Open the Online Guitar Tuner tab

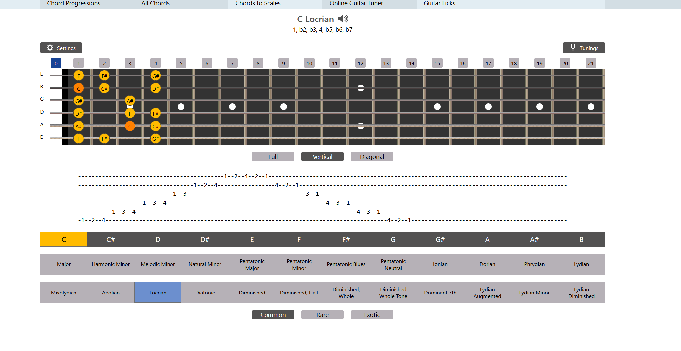(370, 4)
